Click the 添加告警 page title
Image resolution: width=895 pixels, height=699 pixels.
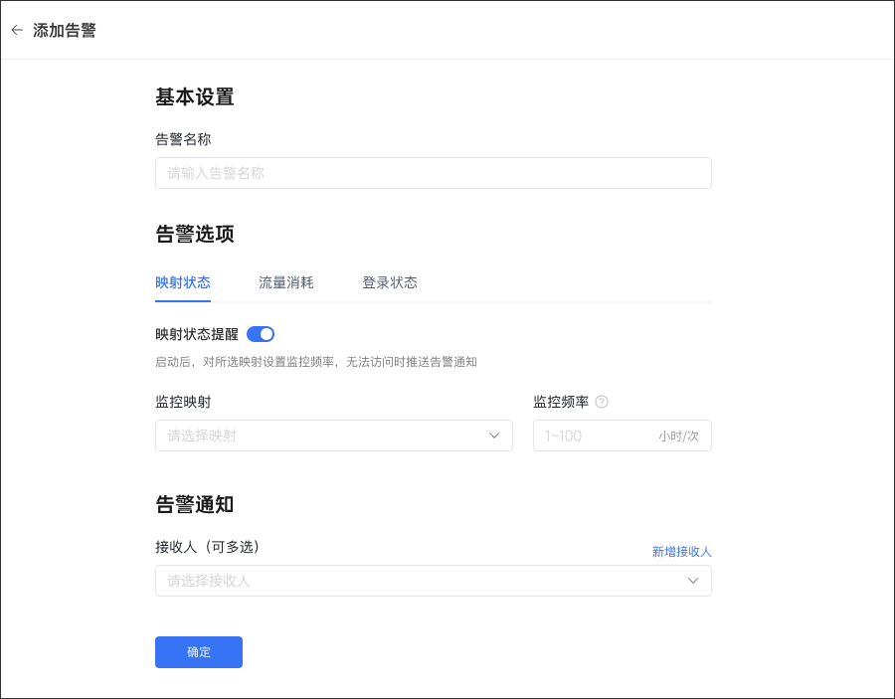65,30
